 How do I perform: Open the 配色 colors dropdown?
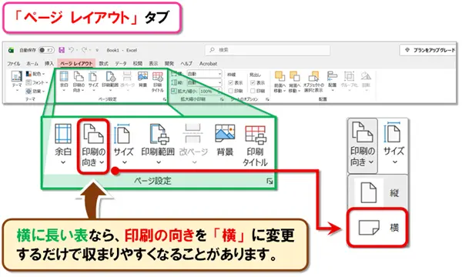click(x=35, y=74)
